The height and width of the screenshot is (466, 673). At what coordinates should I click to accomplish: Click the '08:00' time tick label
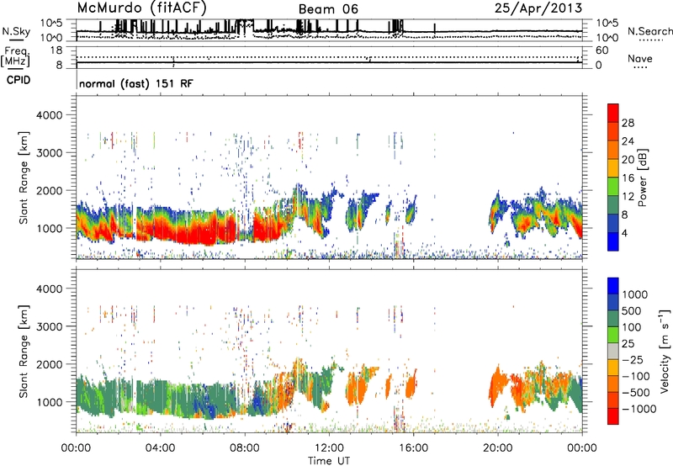244,448
